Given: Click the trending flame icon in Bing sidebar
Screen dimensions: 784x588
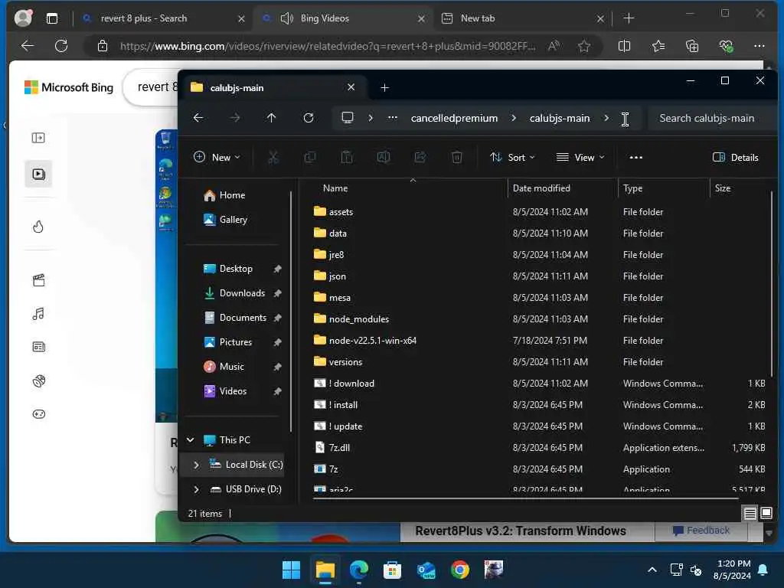Looking at the screenshot, I should pyautogui.click(x=38, y=227).
